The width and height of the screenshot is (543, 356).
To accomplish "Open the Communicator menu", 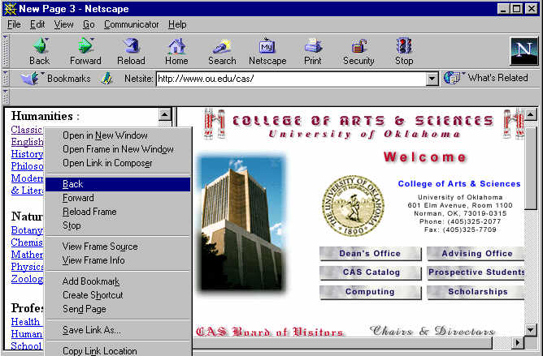I will [132, 24].
